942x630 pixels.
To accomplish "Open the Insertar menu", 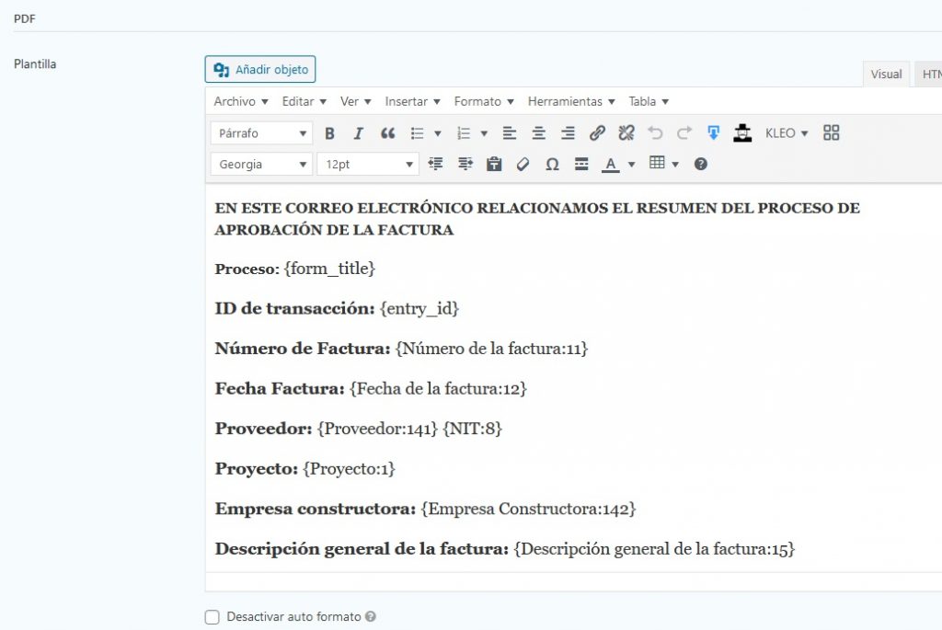I will coord(412,101).
